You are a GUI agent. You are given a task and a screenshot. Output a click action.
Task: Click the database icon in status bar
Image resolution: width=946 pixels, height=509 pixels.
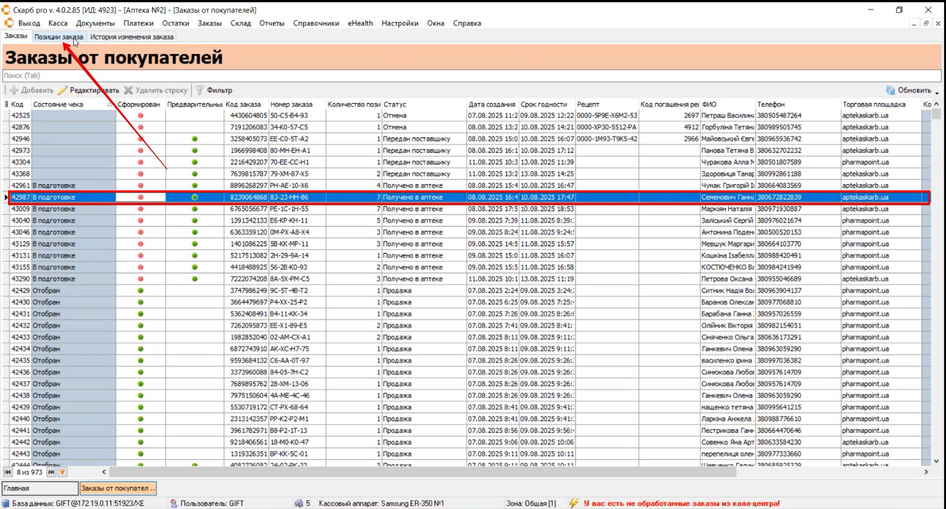(x=6, y=503)
